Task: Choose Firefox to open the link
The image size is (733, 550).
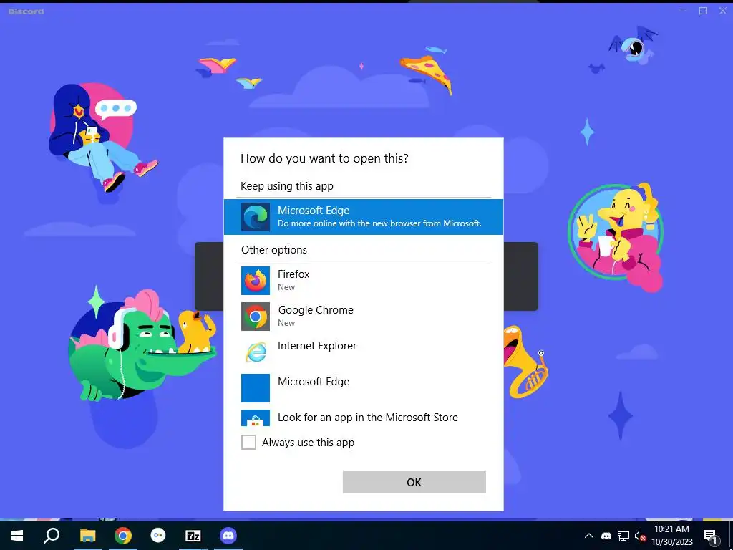Action: click(363, 280)
